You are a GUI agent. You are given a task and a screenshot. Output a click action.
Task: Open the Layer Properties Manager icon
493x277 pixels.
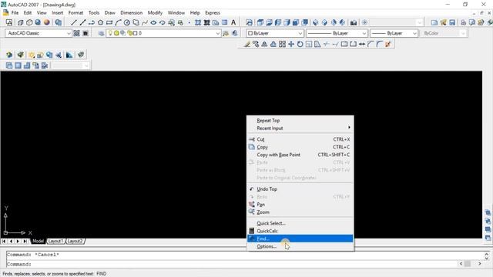[x=101, y=33]
